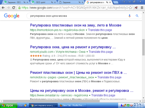The height and width of the screenshot is (108, 145).
Task: Click the first system tray icon
Action: click(122, 105)
